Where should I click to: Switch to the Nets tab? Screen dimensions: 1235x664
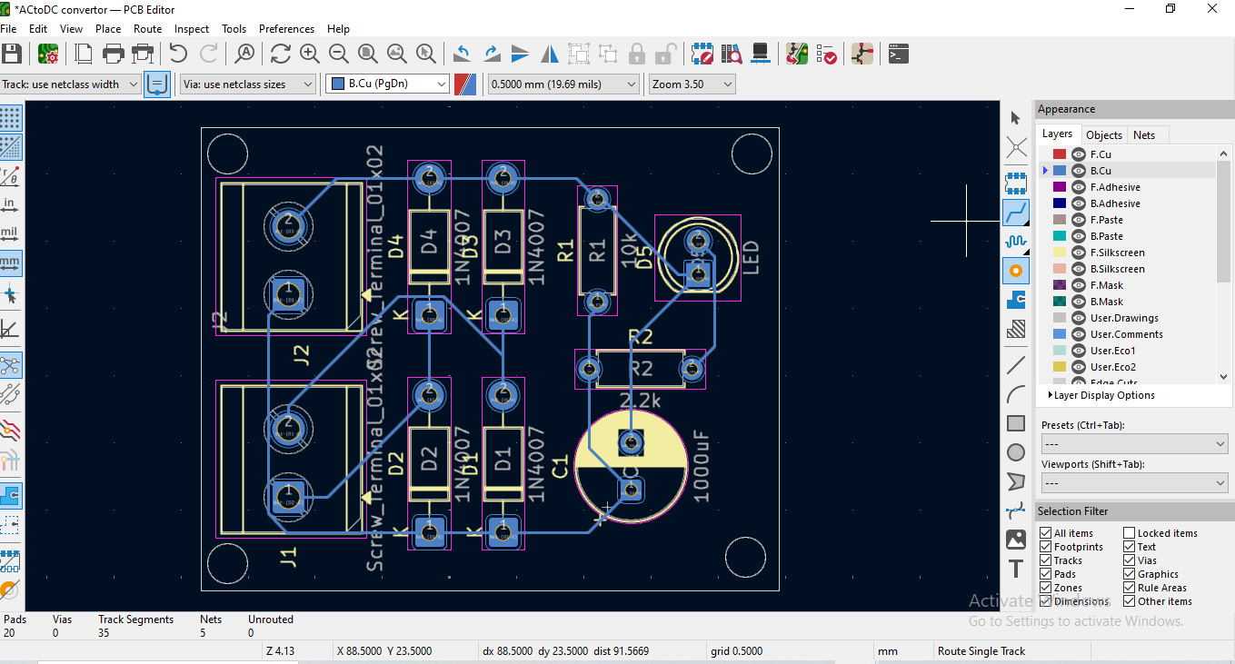1144,134
